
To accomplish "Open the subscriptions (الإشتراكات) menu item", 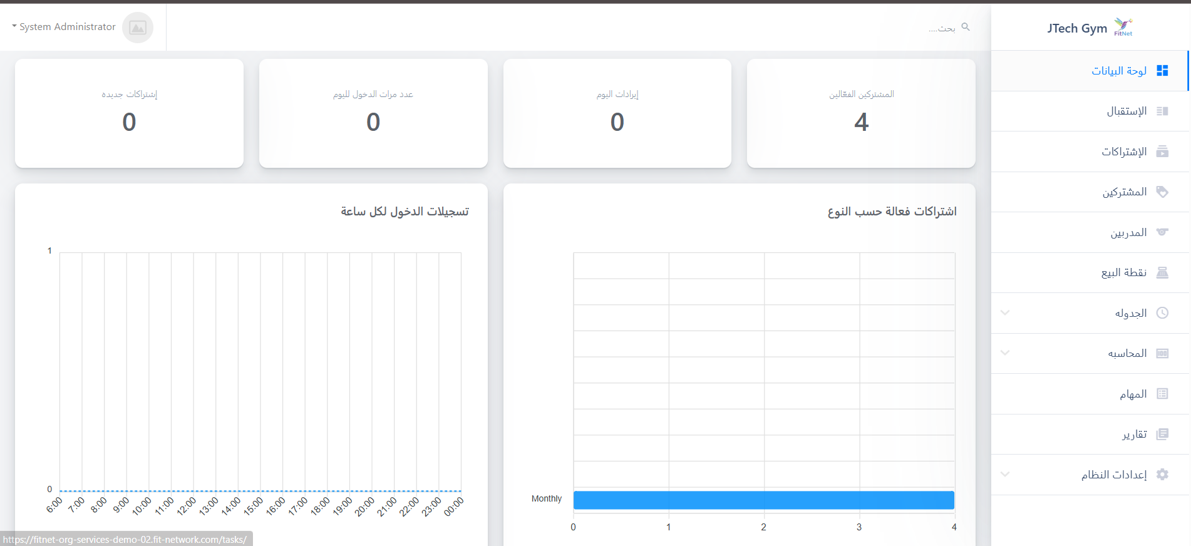I will [1124, 152].
